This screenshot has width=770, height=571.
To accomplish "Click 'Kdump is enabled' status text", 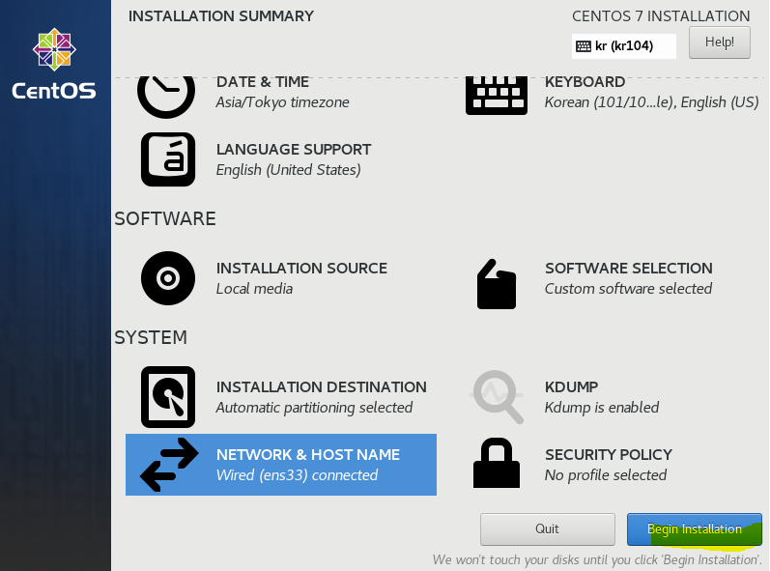I will coord(602,408).
